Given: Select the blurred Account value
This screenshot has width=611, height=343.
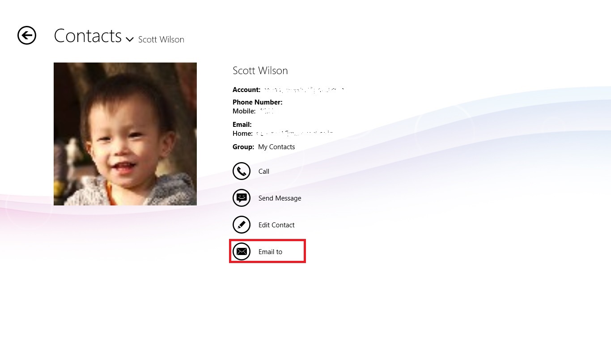Looking at the screenshot, I should (x=303, y=90).
